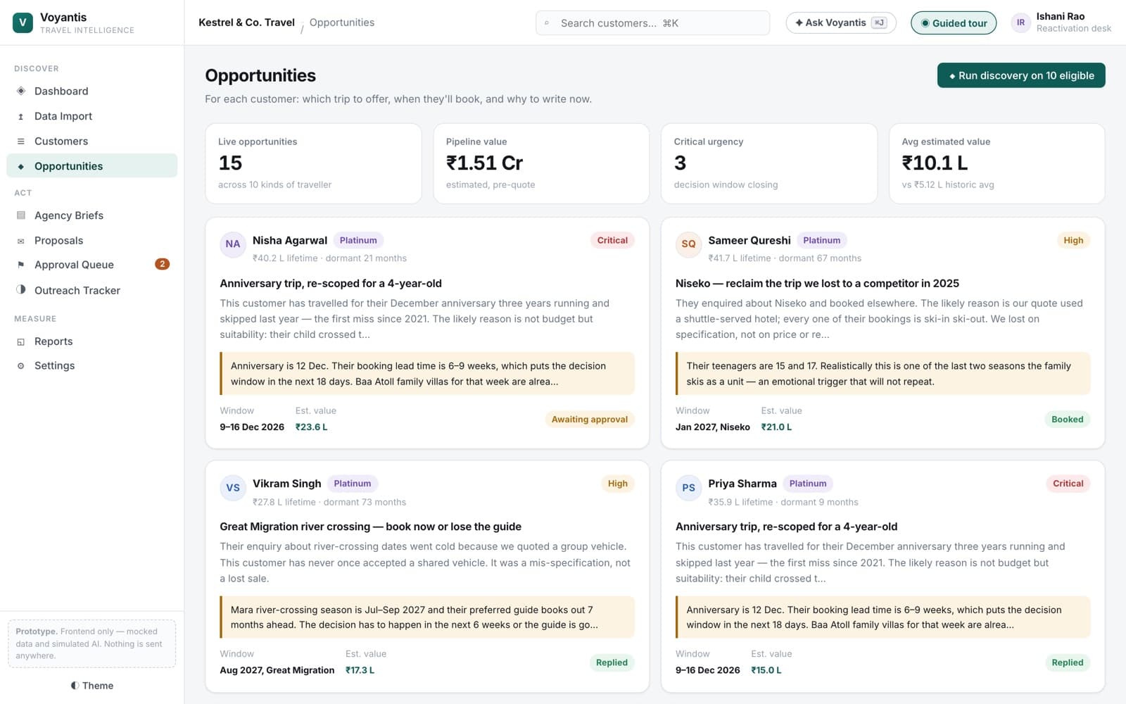
Task: Toggle the Theme switch in the sidebar
Action: coord(91,686)
